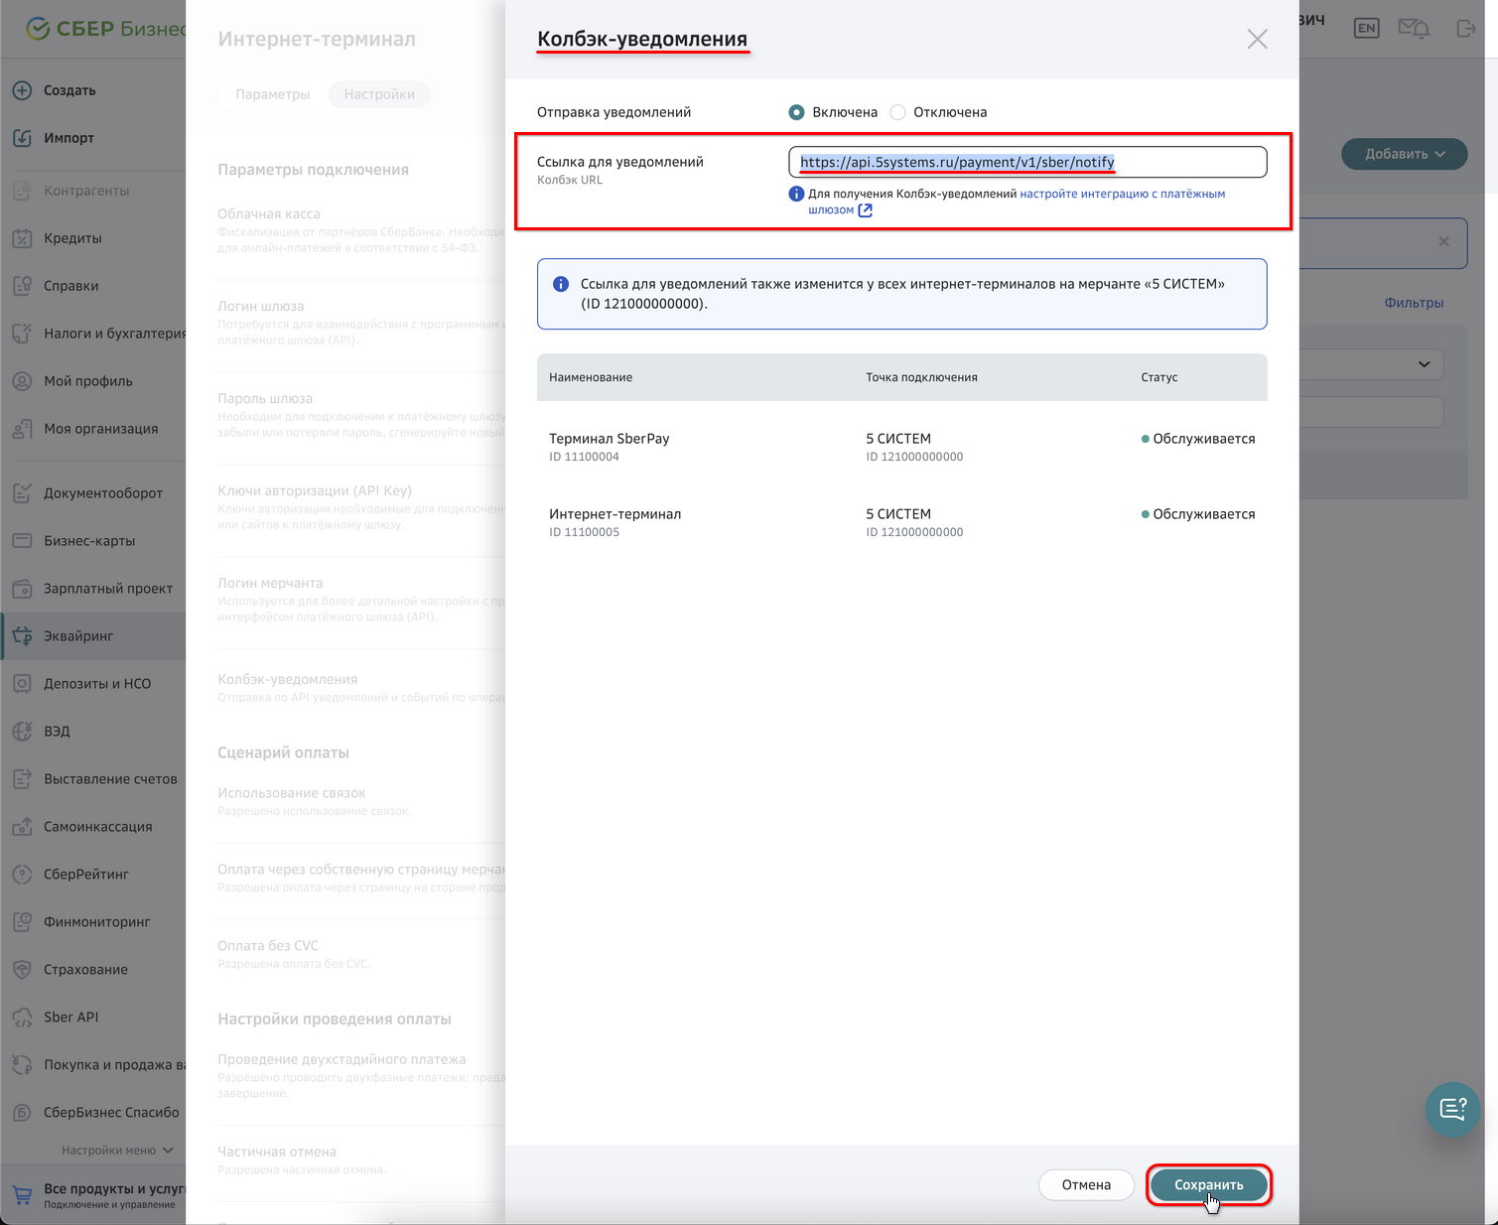Switch to the Параметры tab
Image resolution: width=1498 pixels, height=1225 pixels.
tap(273, 94)
